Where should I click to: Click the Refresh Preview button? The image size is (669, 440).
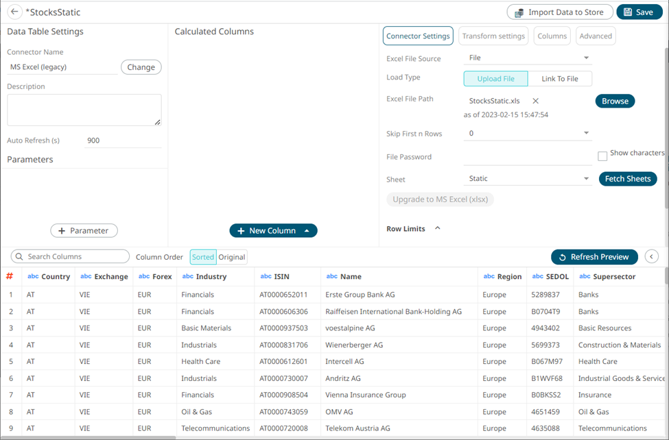[x=594, y=257]
